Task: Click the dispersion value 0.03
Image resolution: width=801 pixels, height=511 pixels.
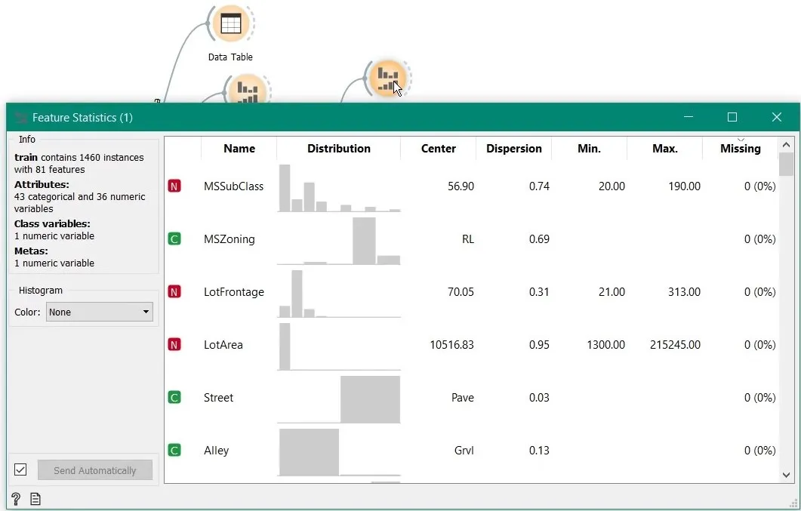Action: tap(540, 398)
